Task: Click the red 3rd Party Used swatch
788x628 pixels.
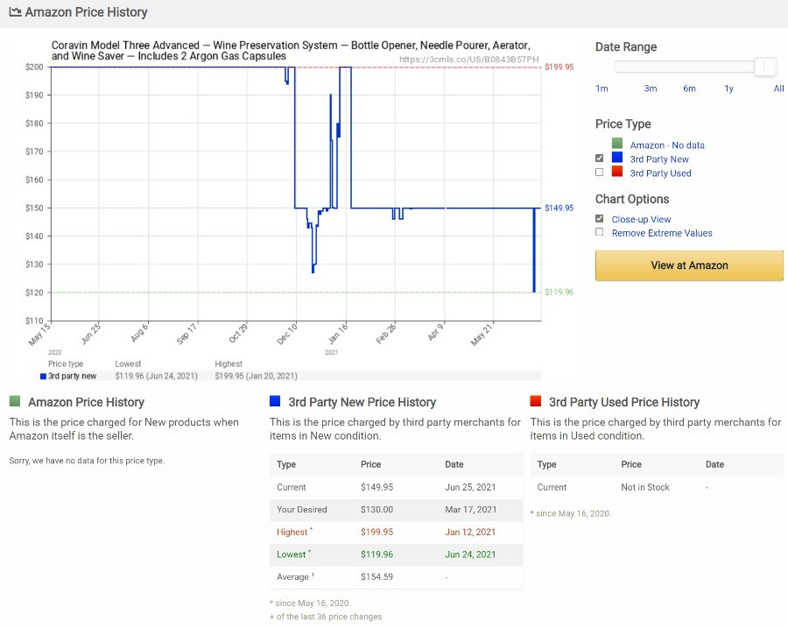Action: tap(617, 172)
